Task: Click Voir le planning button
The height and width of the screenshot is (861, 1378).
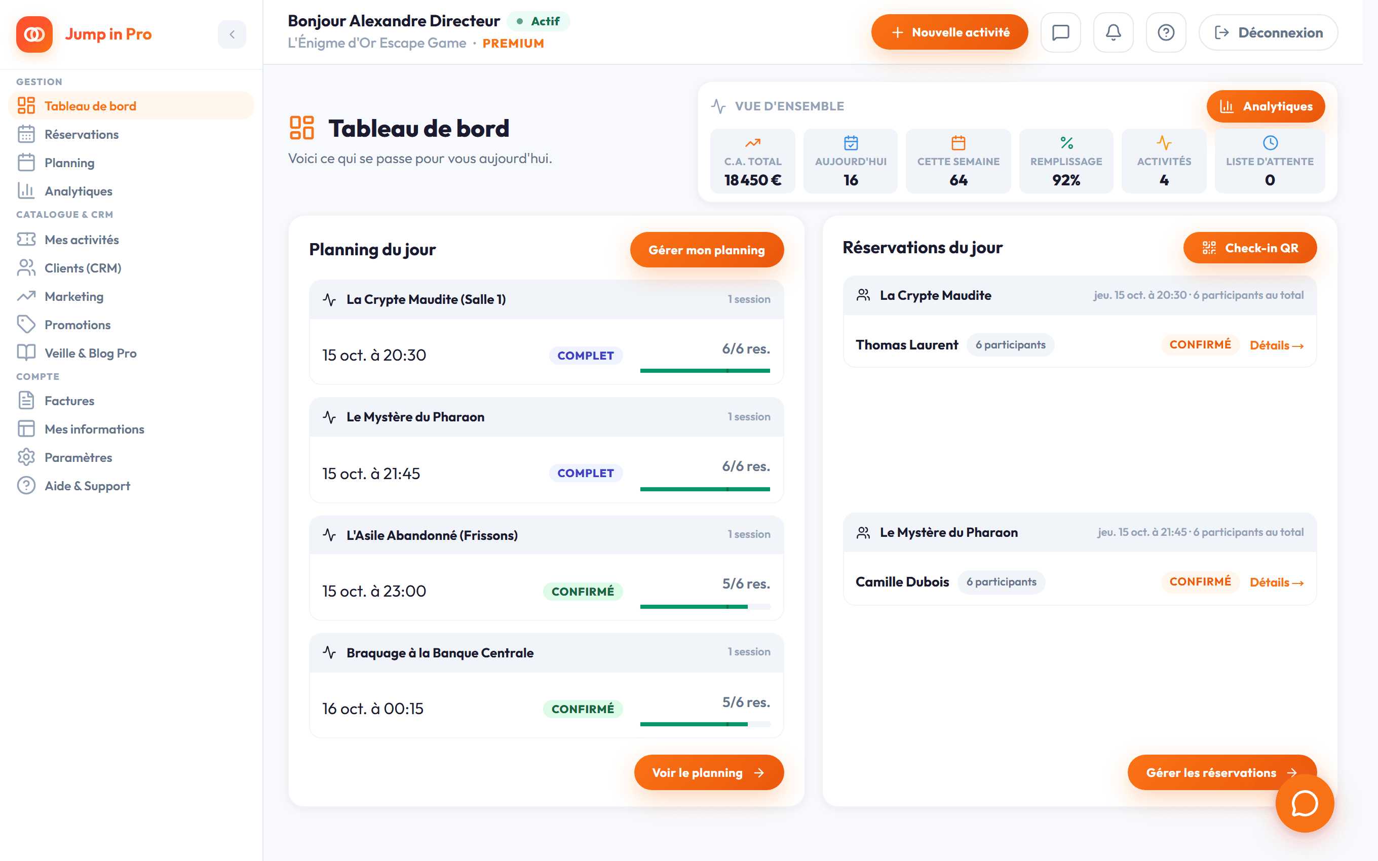Action: (709, 772)
